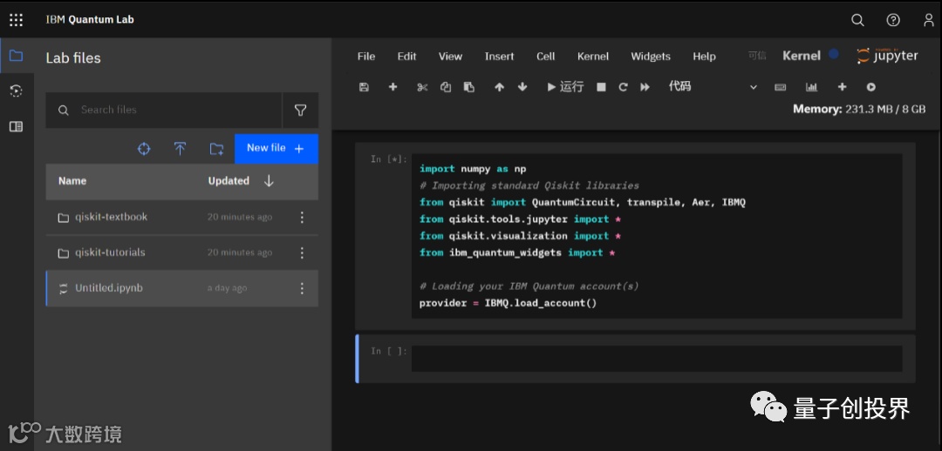Screen dimensions: 942x451
Task: Click the Search files input field
Action: (x=174, y=111)
